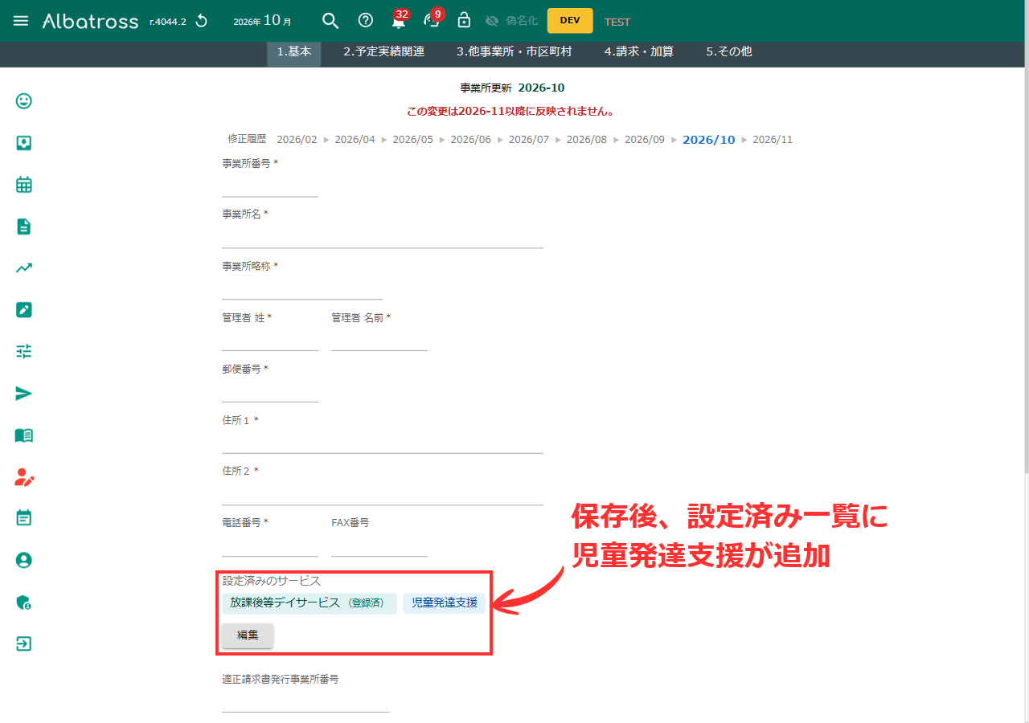Open the tune sliders sidebar icon
1029x723 pixels.
24,351
